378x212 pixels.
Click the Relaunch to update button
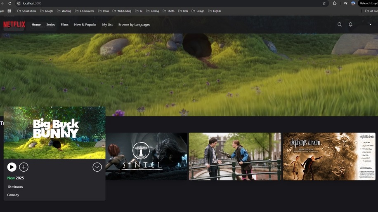pos(368,3)
